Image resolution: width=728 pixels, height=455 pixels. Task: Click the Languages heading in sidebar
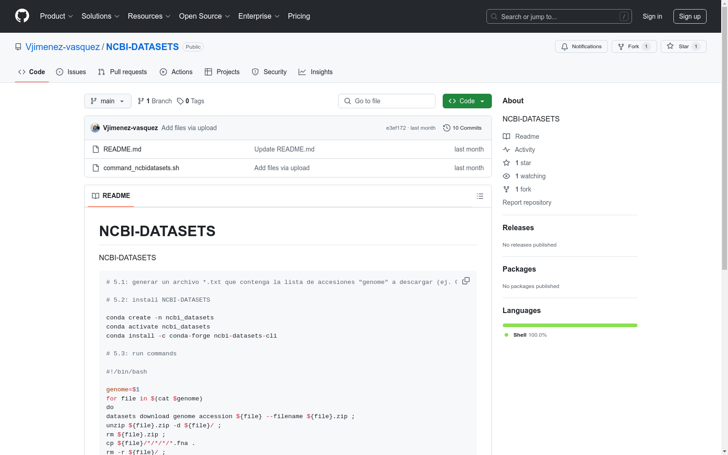tap(522, 310)
